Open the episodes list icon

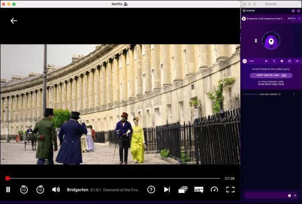(x=183, y=189)
